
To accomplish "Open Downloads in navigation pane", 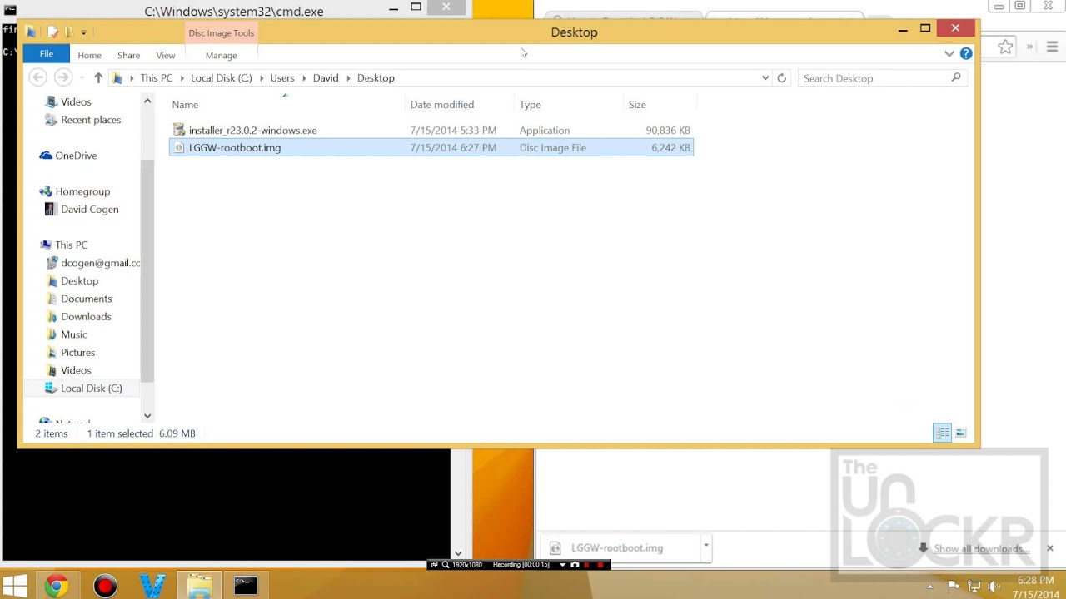I will pos(86,317).
